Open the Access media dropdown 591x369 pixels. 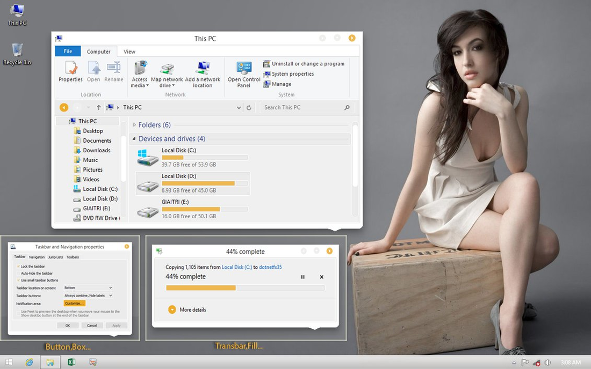tap(140, 75)
